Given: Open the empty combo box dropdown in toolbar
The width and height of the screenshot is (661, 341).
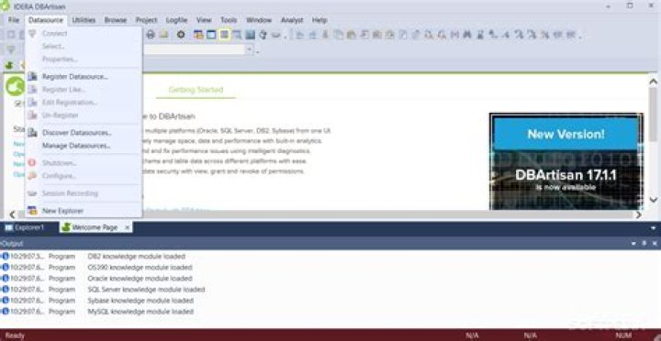Looking at the screenshot, I should point(249,49).
